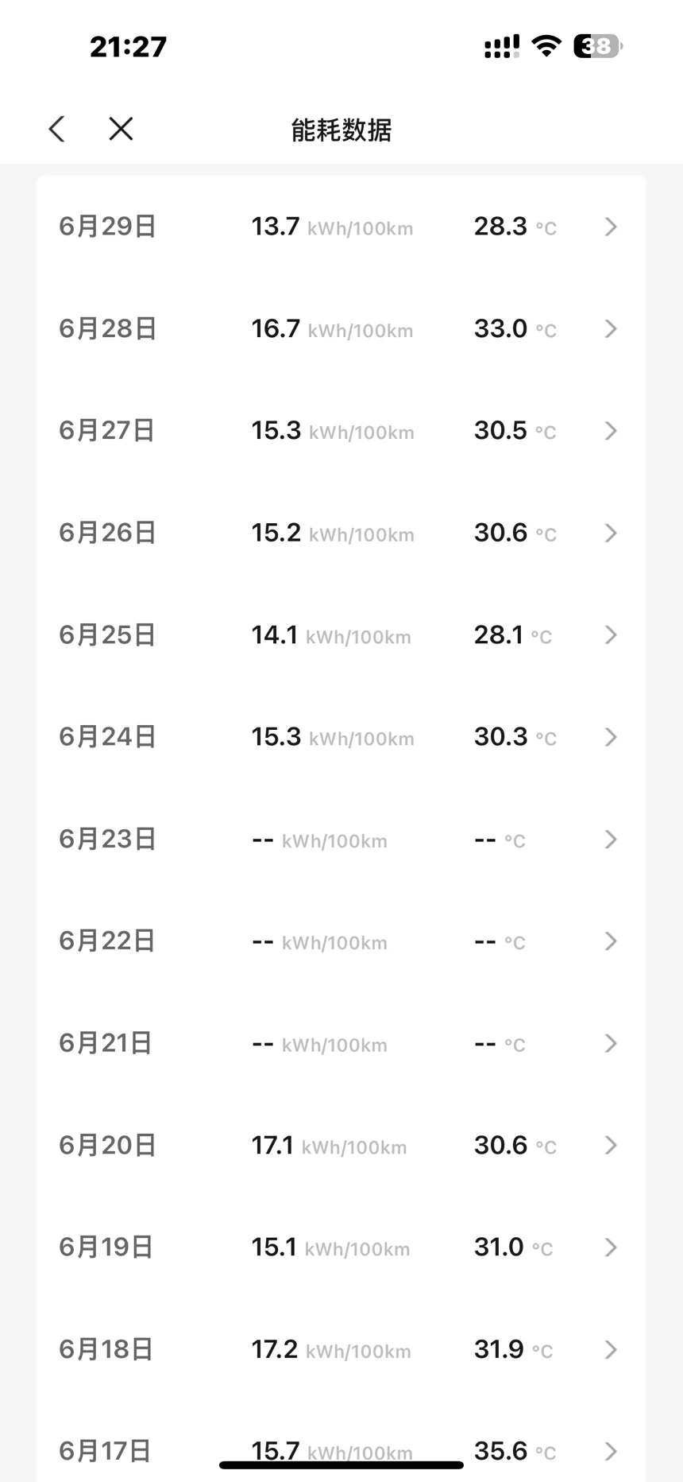
Task: Open the 17.1 kWh/100km reading on 6月20日
Action: click(329, 1146)
